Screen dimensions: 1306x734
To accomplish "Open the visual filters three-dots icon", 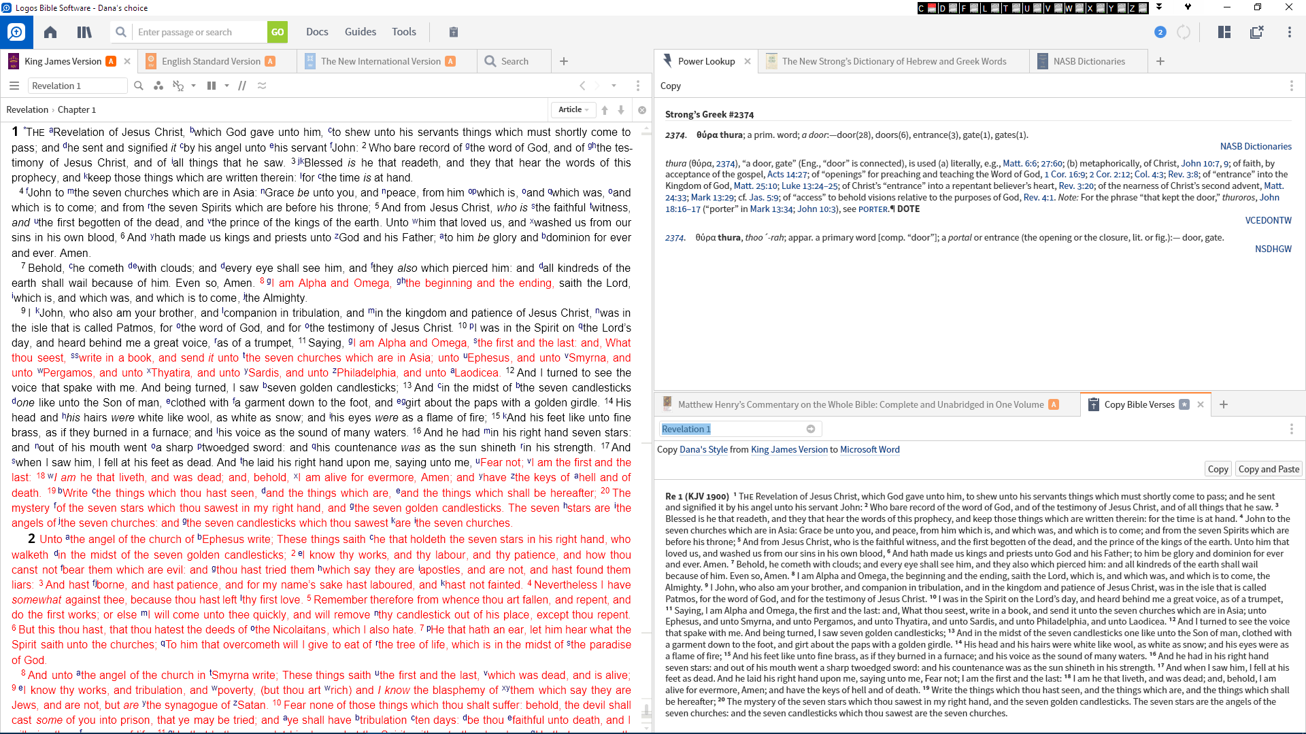I will tap(158, 86).
